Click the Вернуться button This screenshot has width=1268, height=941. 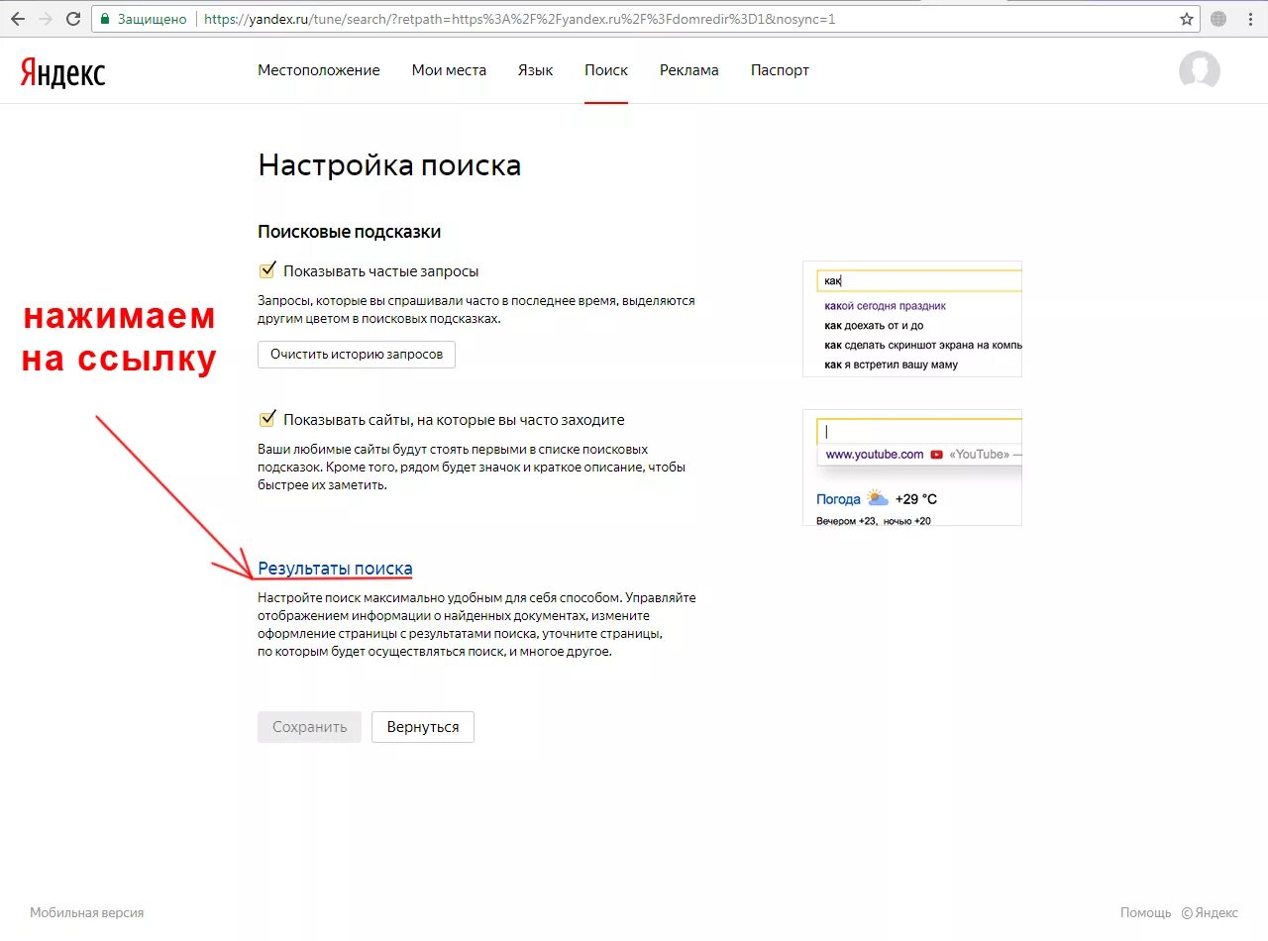click(423, 727)
